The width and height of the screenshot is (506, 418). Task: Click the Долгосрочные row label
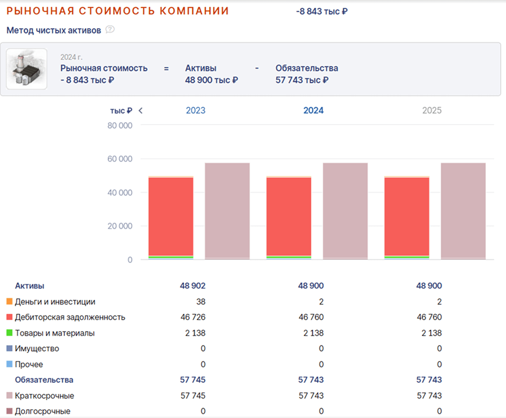tap(42, 411)
